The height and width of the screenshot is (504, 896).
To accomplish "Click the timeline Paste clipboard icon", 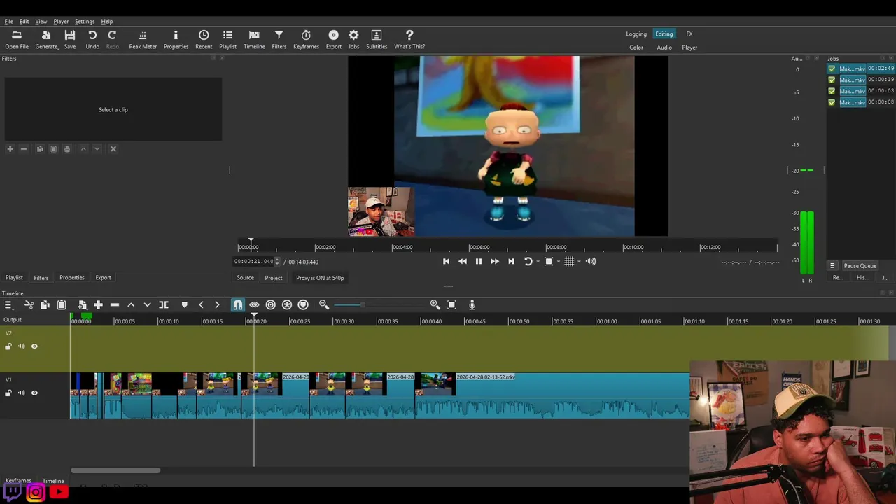I will (x=62, y=304).
